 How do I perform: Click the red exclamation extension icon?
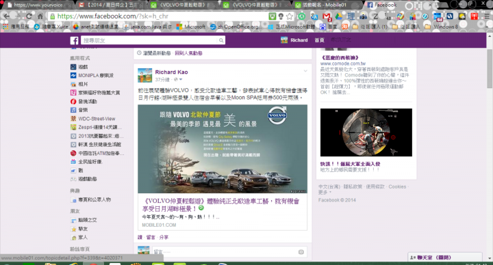point(474,16)
